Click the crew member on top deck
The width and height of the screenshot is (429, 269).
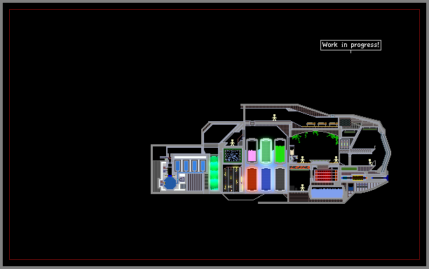click(274, 117)
